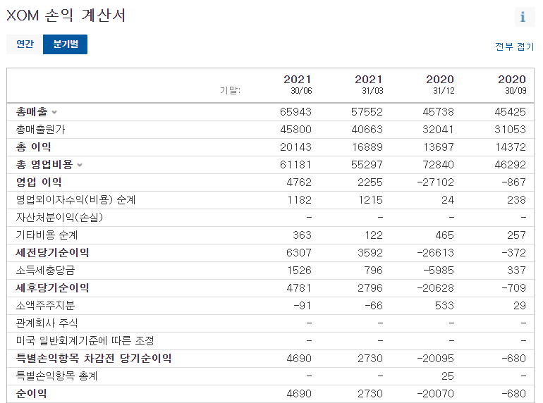Click 영업외이자수익(비용) 순계 label
The height and width of the screenshot is (403, 543).
[76, 199]
